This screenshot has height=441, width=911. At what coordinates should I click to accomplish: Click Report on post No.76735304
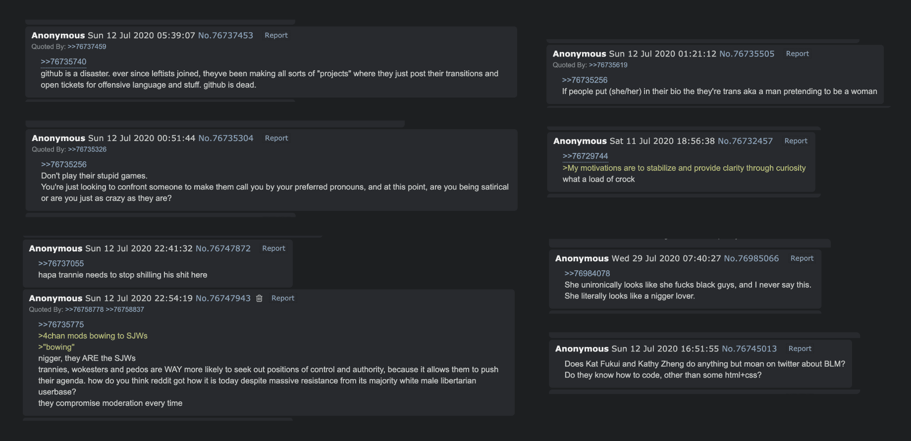[x=276, y=139]
